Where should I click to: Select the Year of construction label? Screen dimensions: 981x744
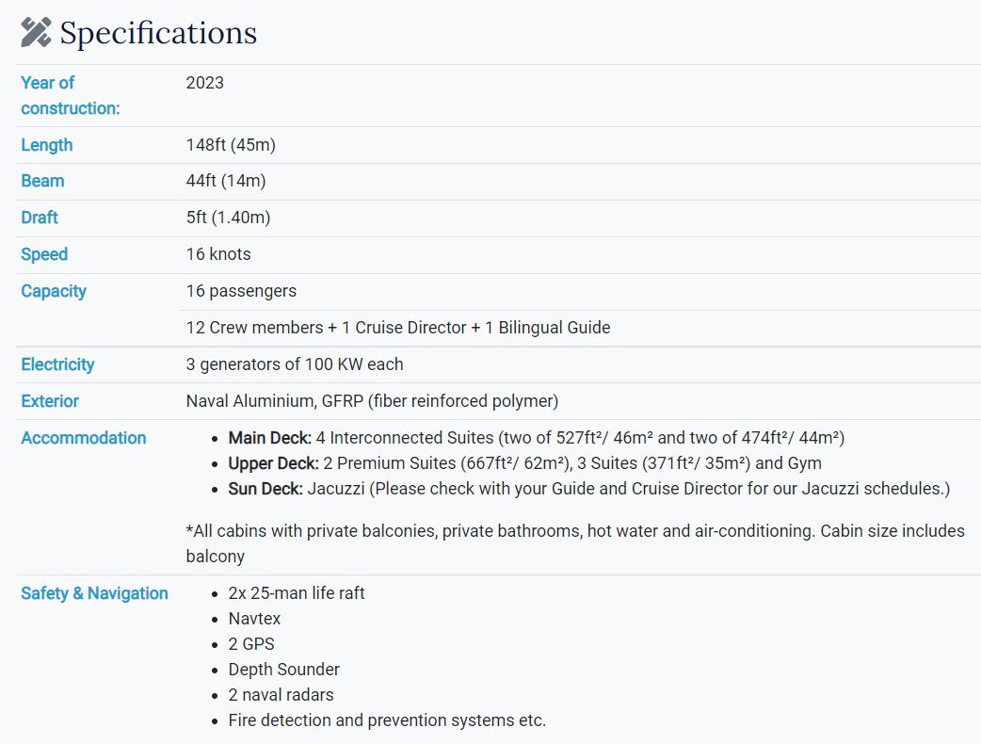(x=70, y=95)
